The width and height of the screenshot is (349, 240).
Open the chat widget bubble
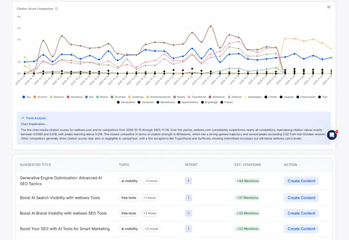(332, 135)
